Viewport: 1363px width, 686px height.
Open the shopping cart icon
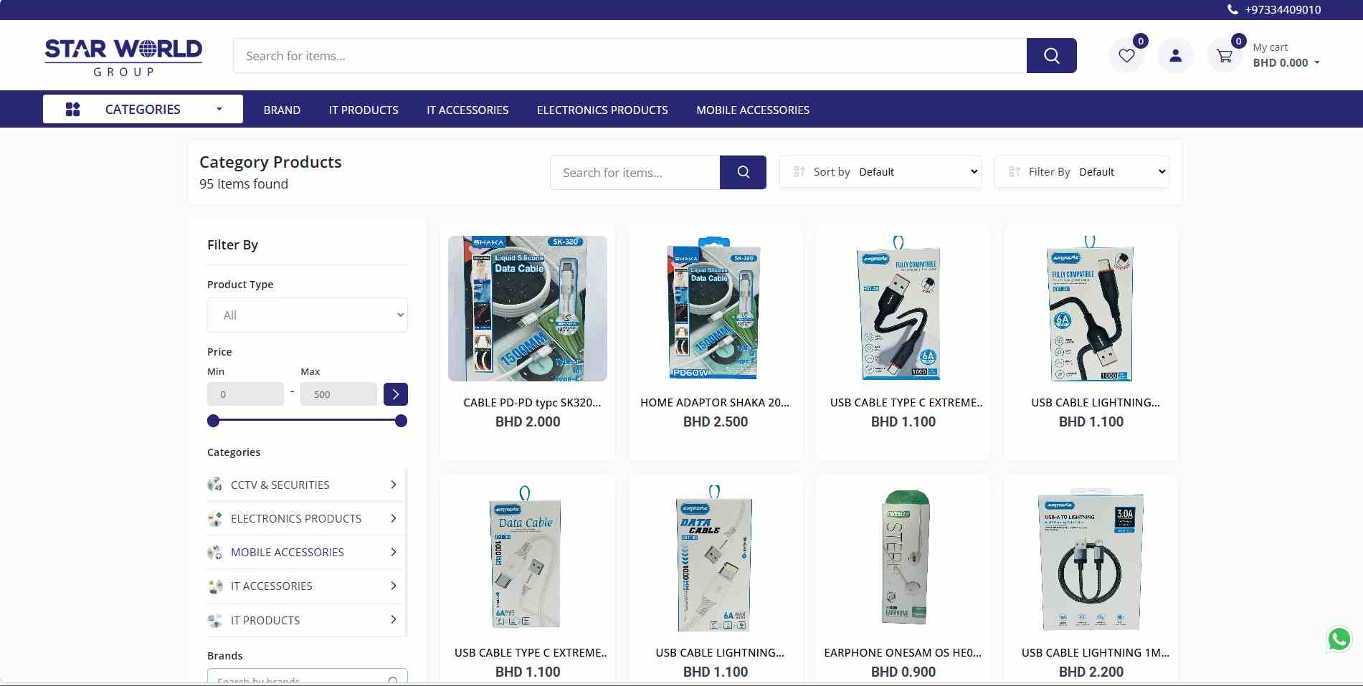tap(1225, 56)
